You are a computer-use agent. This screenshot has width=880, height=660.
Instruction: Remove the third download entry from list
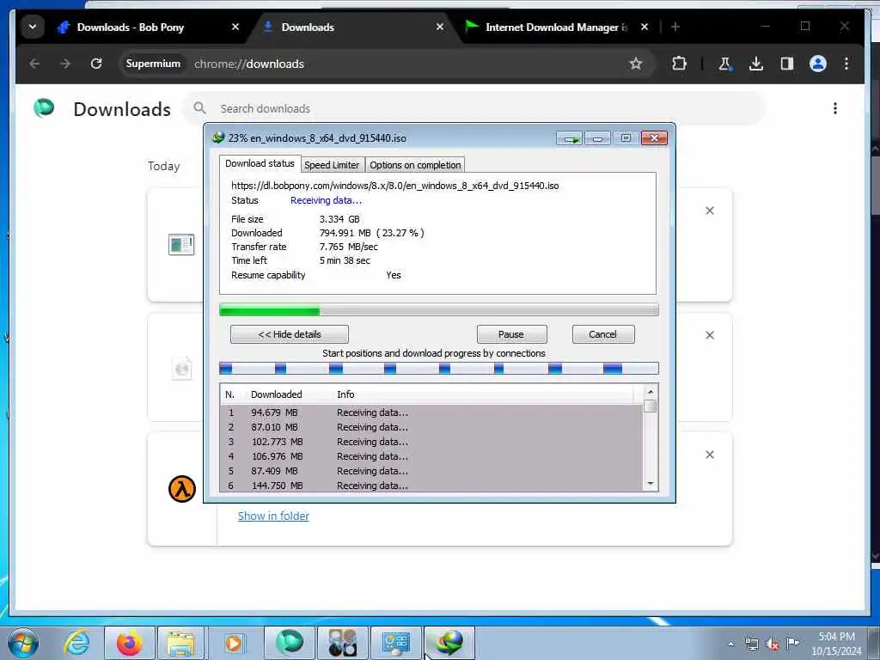point(710,455)
